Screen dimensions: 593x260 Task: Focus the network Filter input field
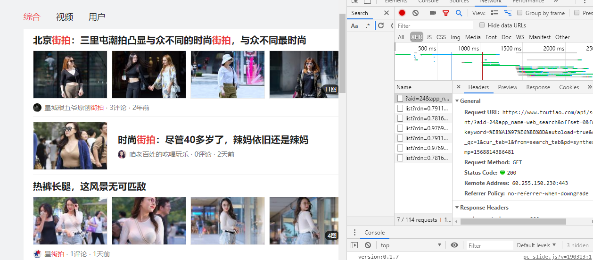tap(434, 25)
